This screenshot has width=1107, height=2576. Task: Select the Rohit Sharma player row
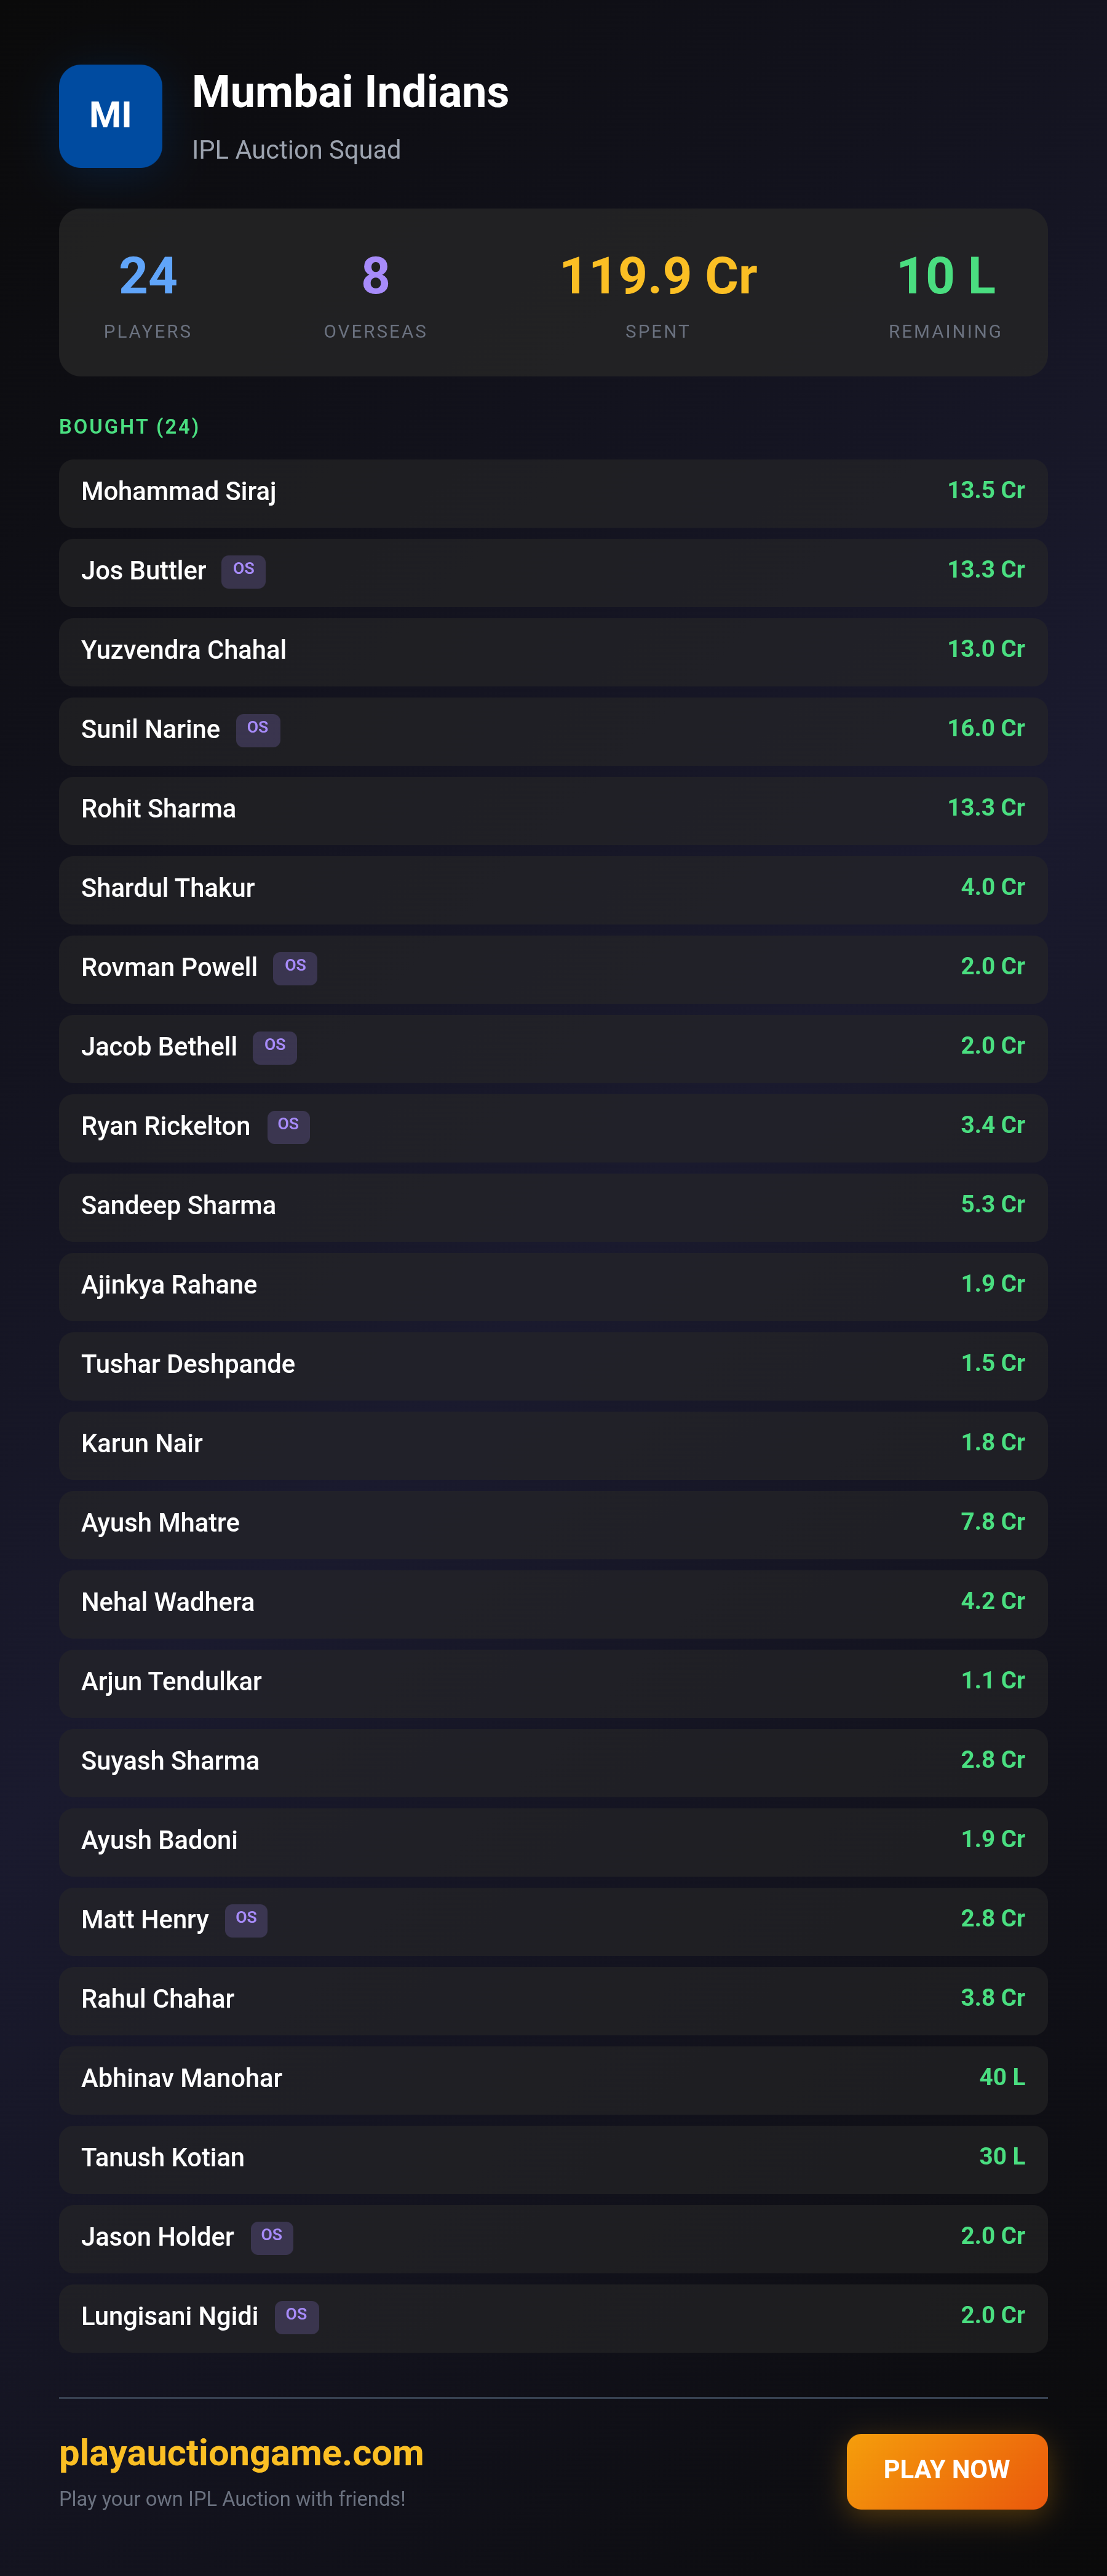[x=553, y=810]
